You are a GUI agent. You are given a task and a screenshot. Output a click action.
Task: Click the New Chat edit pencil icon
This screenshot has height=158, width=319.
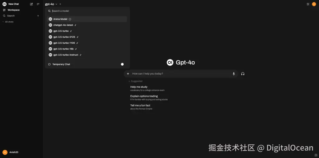click(x=31, y=4)
